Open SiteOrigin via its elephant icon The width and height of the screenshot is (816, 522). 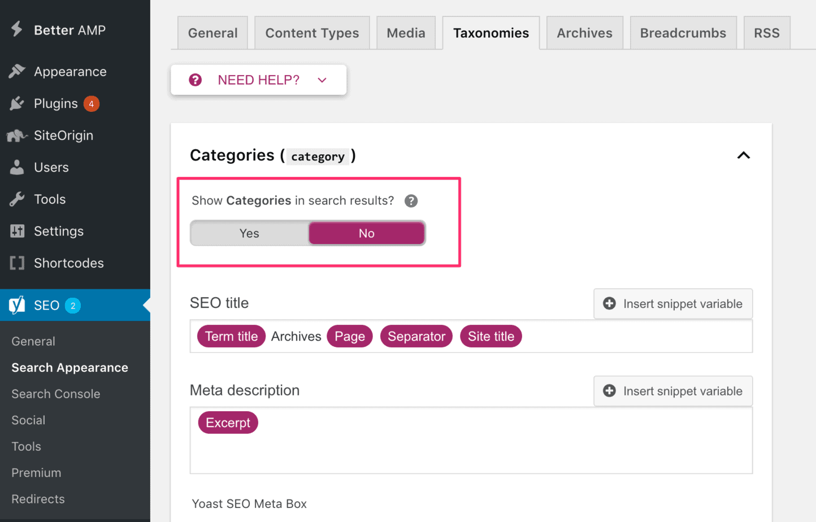(17, 135)
